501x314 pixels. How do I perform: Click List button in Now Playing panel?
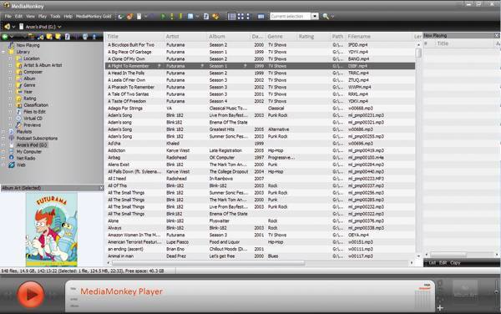point(433,262)
